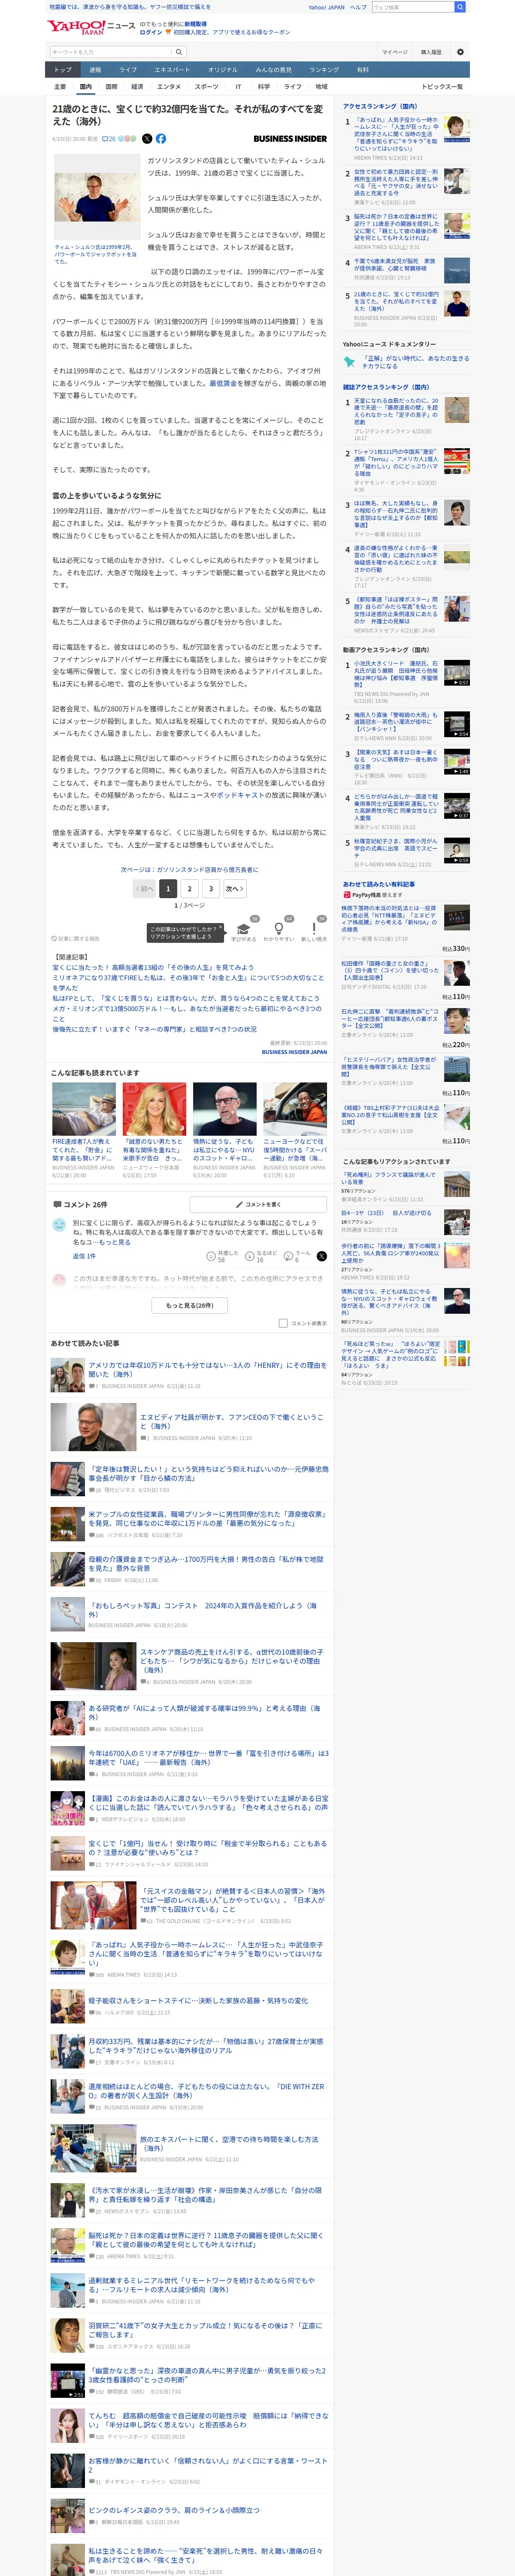Select the ランキング tab
The height and width of the screenshot is (2576, 515).
323,70
